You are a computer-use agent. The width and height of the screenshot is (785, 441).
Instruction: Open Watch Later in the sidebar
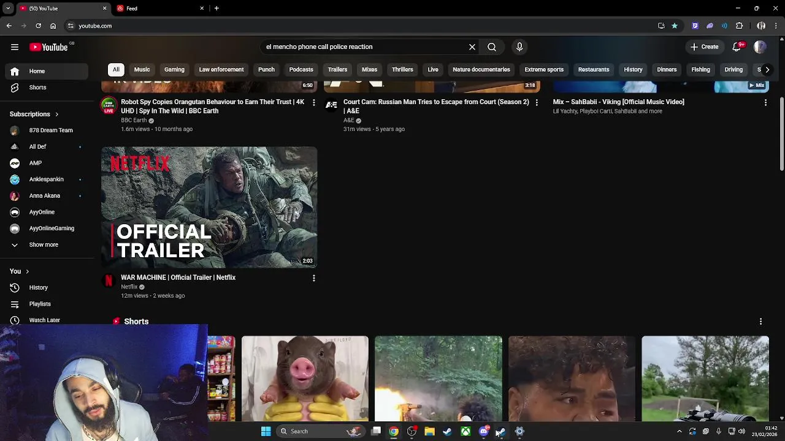[44, 320]
